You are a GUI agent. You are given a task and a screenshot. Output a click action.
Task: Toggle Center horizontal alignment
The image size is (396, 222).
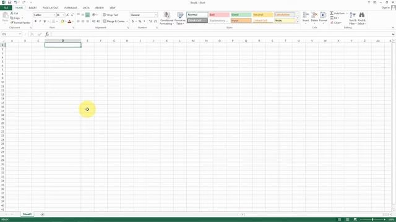coord(83,22)
